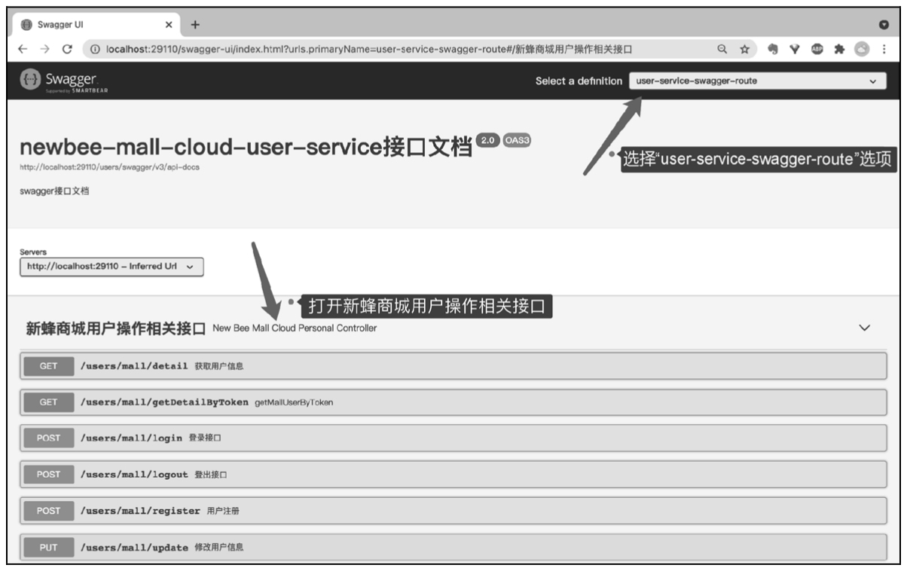907x571 pixels.
Task: Select the Swagger UI browser tab
Action: (95, 25)
